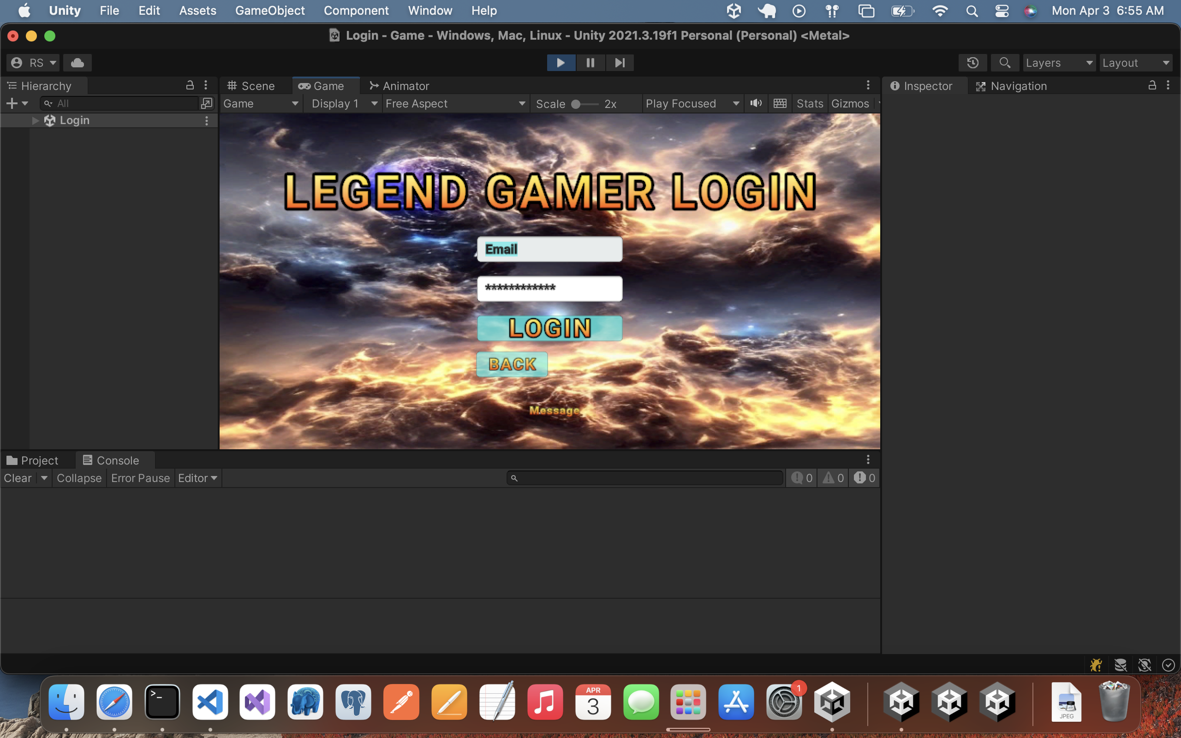
Task: Lock the Inspector panel
Action: [1152, 85]
